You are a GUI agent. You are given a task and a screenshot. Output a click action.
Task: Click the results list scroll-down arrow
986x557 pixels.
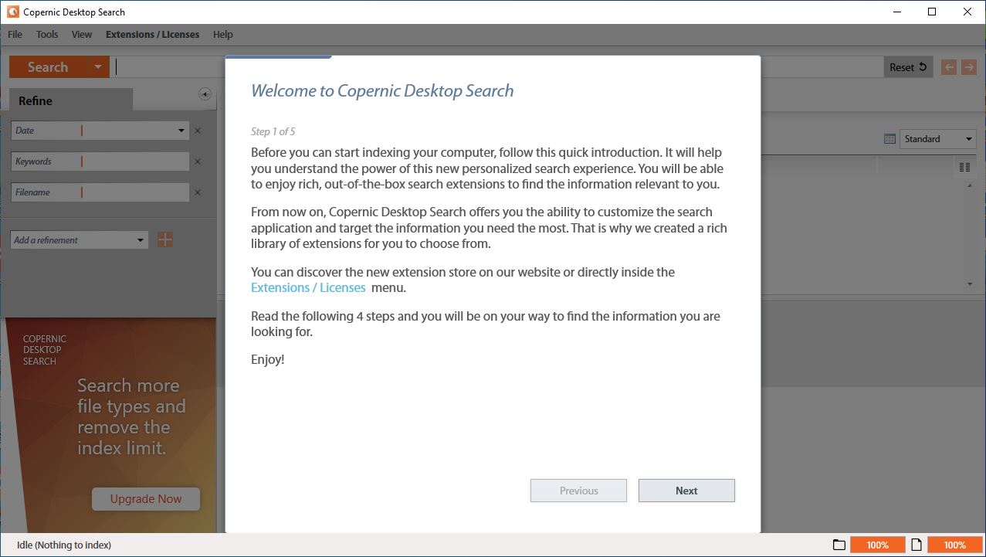point(971,284)
